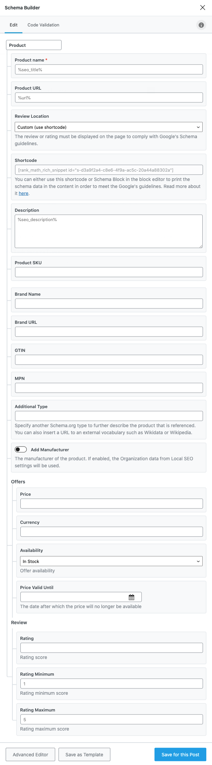Click the Advanced Editor button
This screenshot has height=765, width=212.
coord(30,754)
